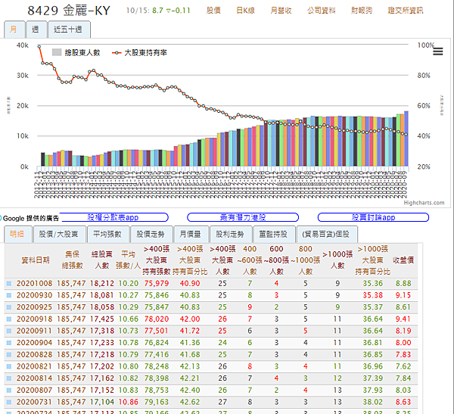Click the first hollow marker of the red line, near 40k
The width and height of the screenshot is (454, 414).
point(39,46)
